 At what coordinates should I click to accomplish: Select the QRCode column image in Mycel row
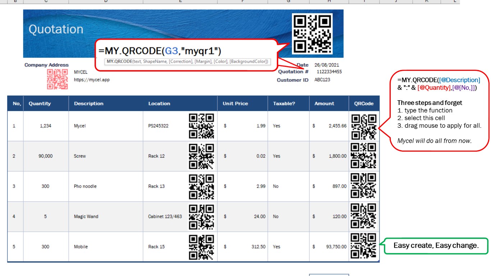364,127
